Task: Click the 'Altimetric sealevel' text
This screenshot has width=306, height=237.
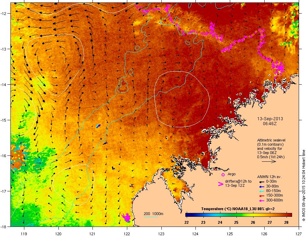Action: click(x=271, y=140)
